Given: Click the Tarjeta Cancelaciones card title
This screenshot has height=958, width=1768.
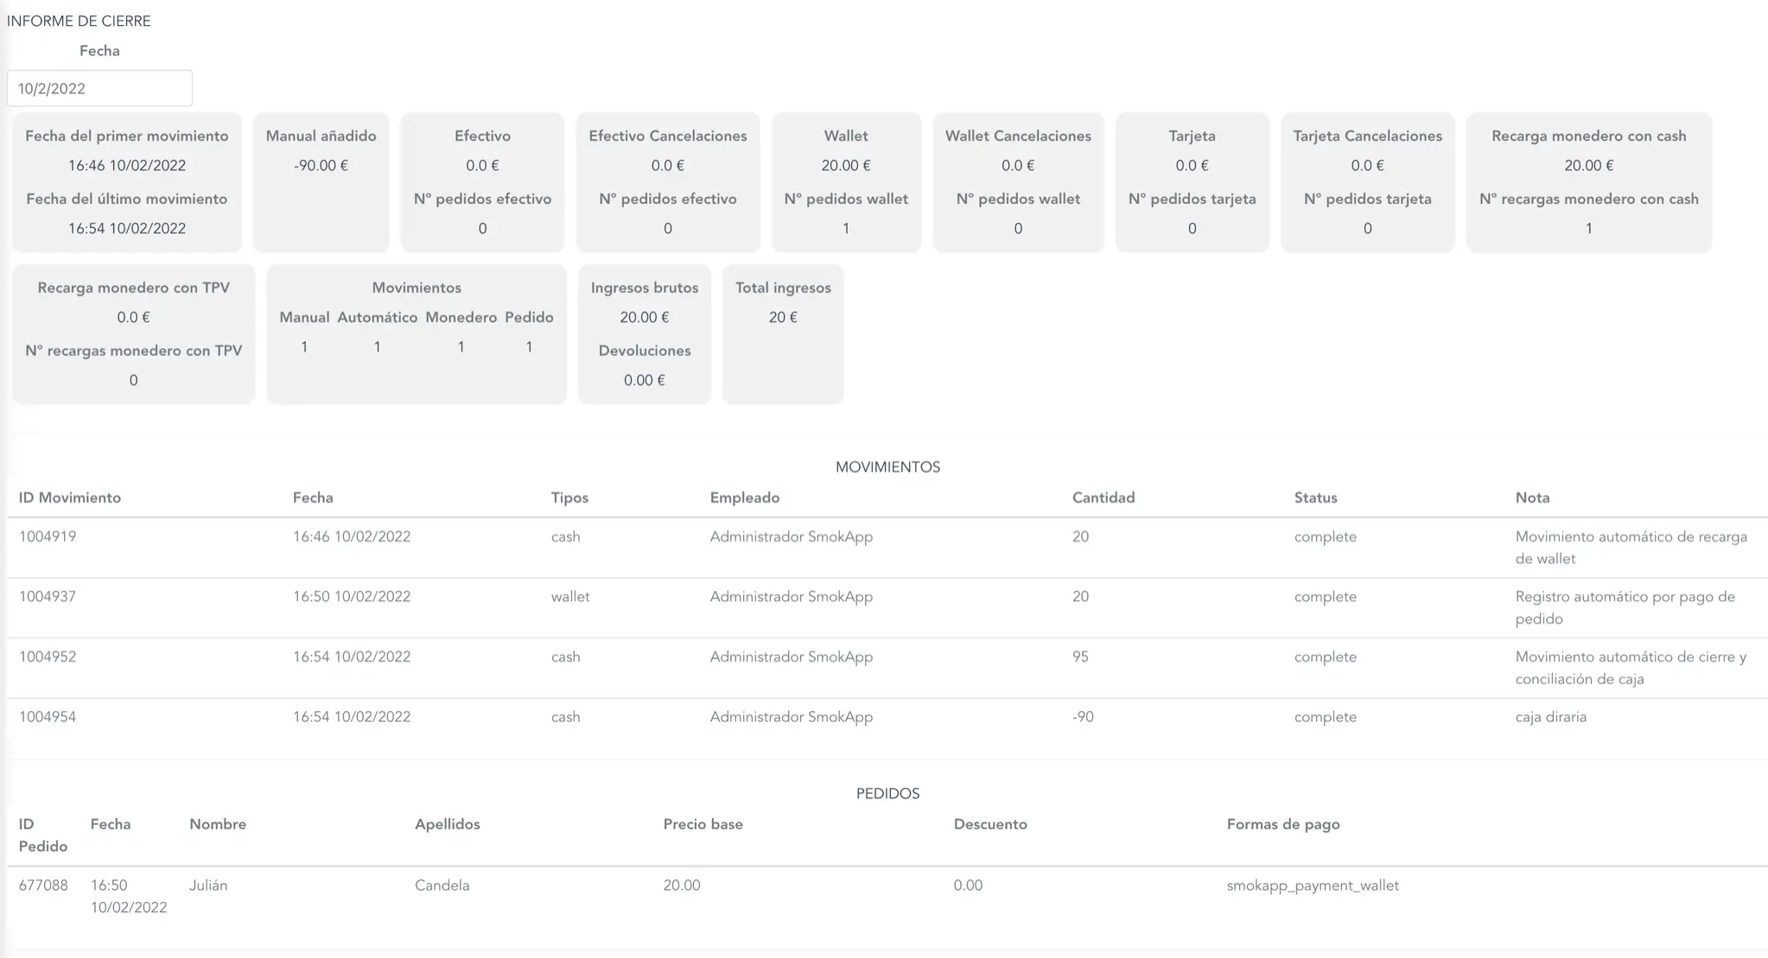Looking at the screenshot, I should tap(1367, 136).
